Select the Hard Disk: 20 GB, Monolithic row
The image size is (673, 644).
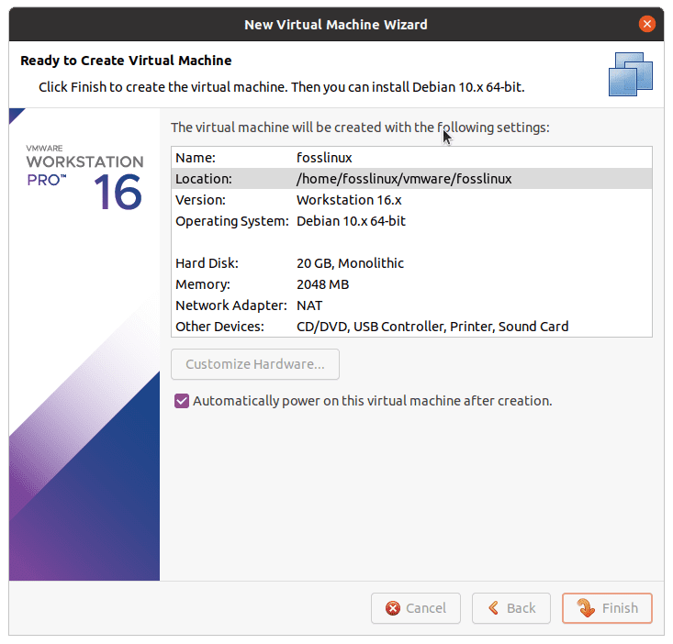(x=411, y=263)
